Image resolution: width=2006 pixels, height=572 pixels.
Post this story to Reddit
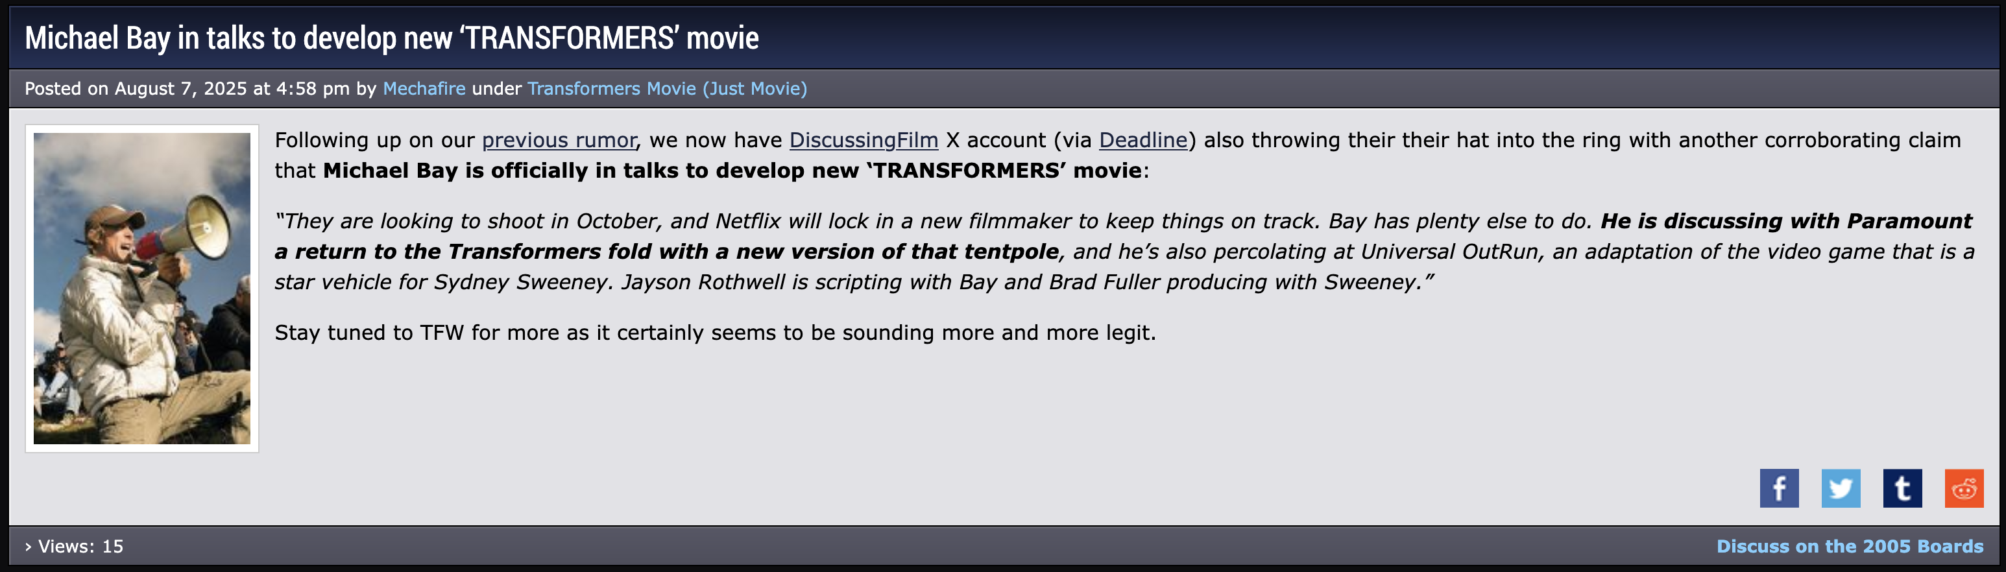click(x=1963, y=488)
